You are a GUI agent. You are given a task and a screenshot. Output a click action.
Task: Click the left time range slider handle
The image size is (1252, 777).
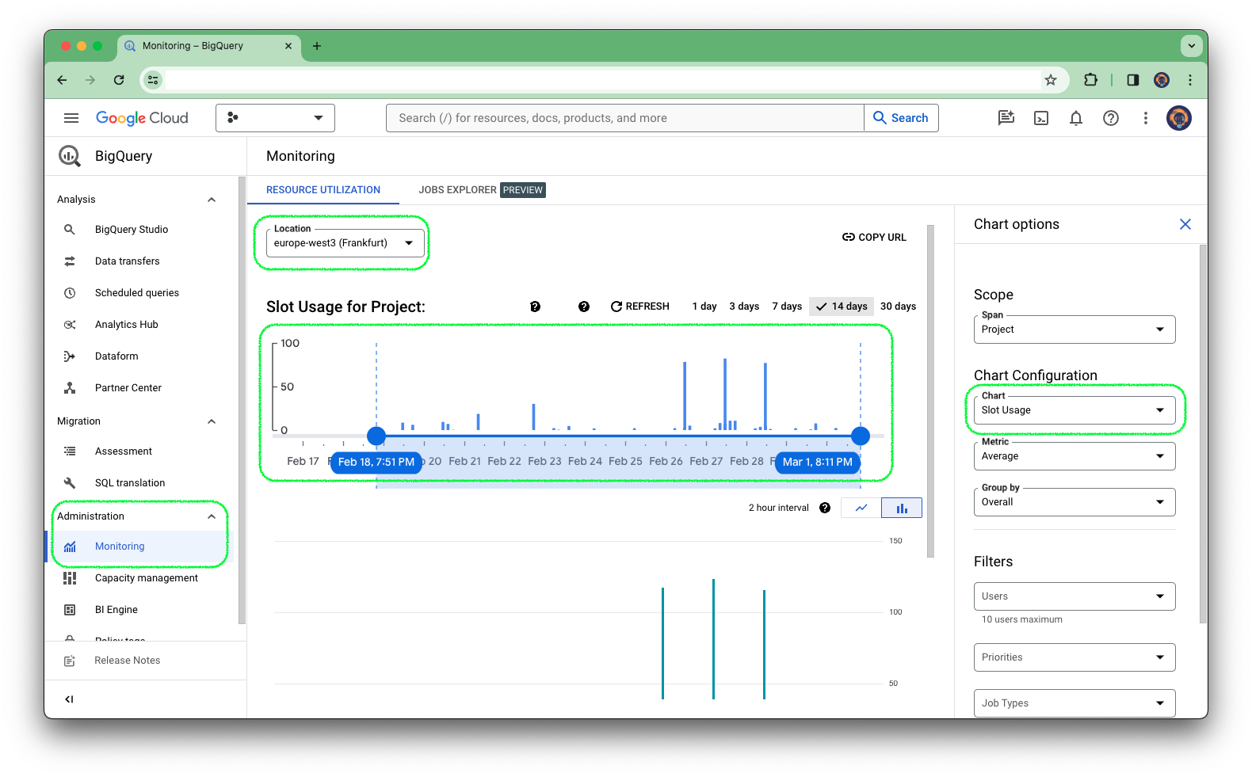click(376, 436)
